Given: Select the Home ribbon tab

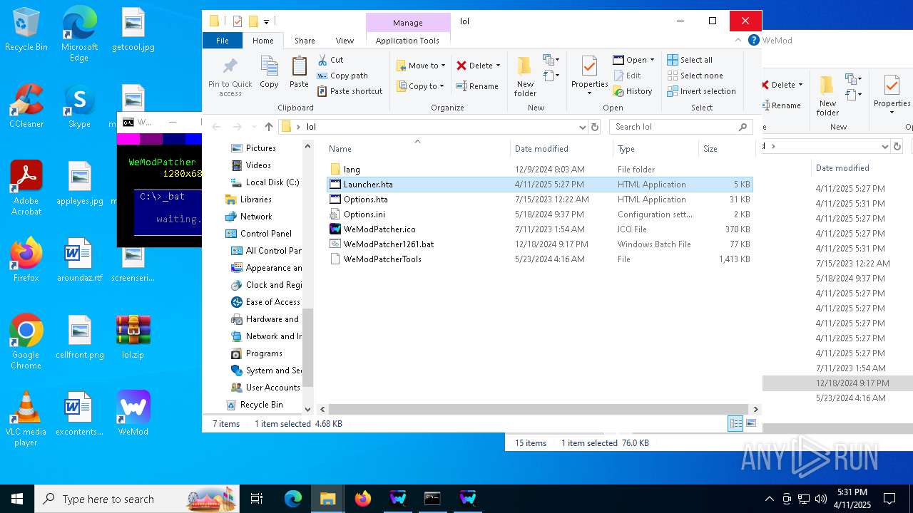Looking at the screenshot, I should click(263, 41).
